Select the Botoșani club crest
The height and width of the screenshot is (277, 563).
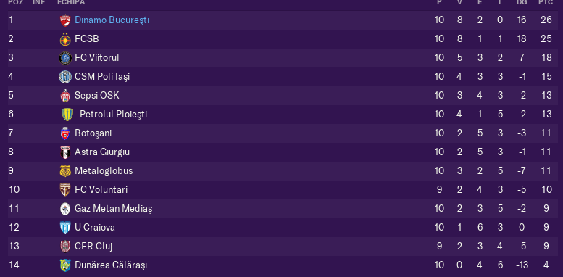(x=65, y=133)
